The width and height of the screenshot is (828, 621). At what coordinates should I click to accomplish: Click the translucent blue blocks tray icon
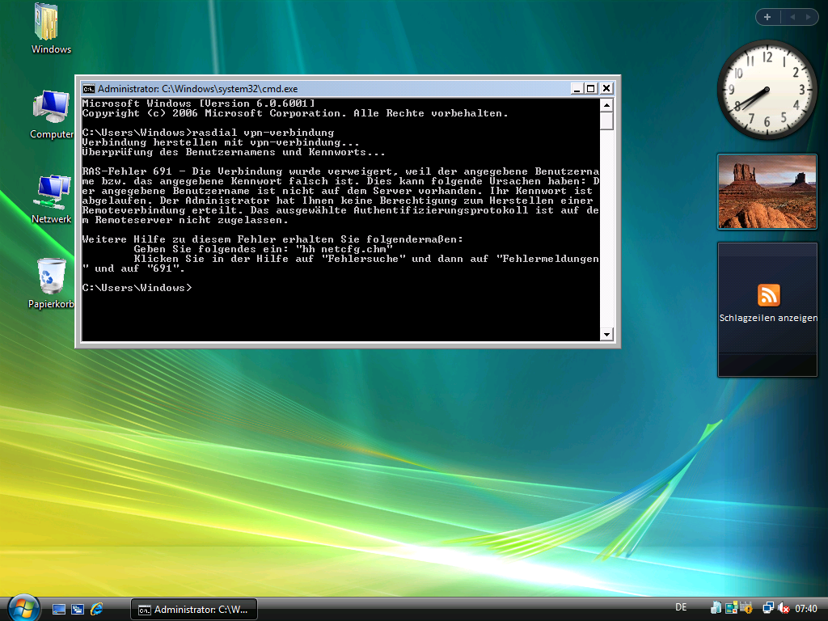click(716, 608)
